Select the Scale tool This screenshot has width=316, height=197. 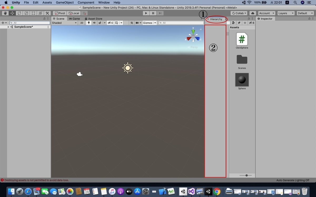tap(26, 13)
